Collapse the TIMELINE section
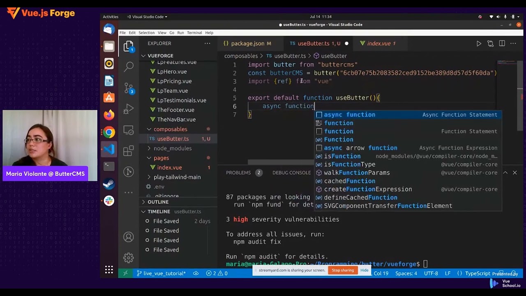This screenshot has height=296, width=526. point(159,211)
